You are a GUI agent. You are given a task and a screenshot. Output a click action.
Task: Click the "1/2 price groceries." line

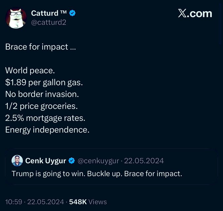coord(41,106)
